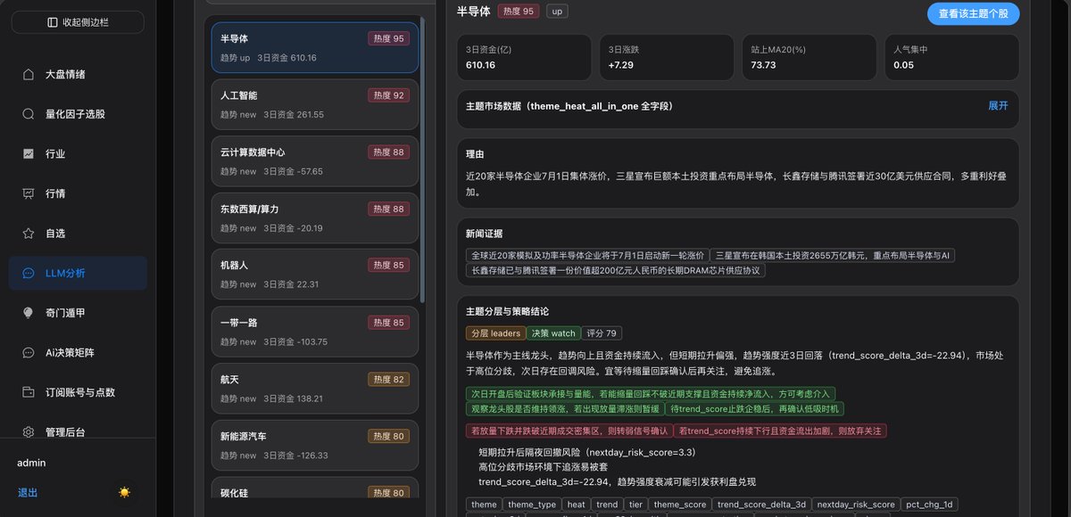
Task: Click the green tag 待trend_score止跌企稳后
Action: coord(755,409)
